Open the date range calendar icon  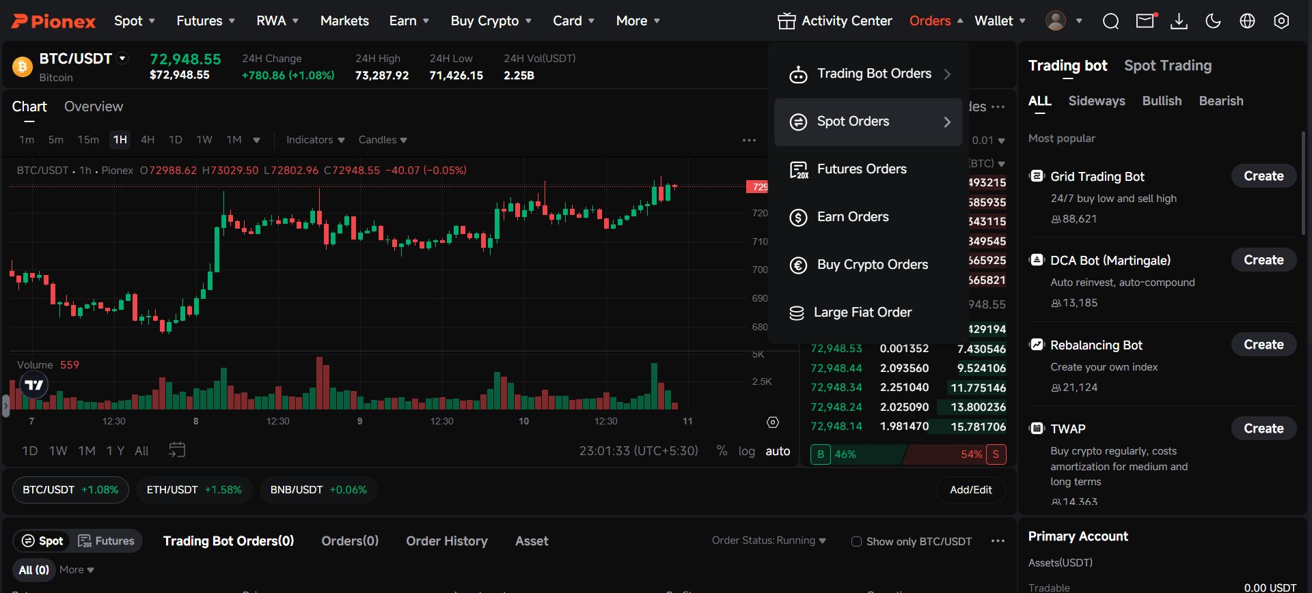177,450
